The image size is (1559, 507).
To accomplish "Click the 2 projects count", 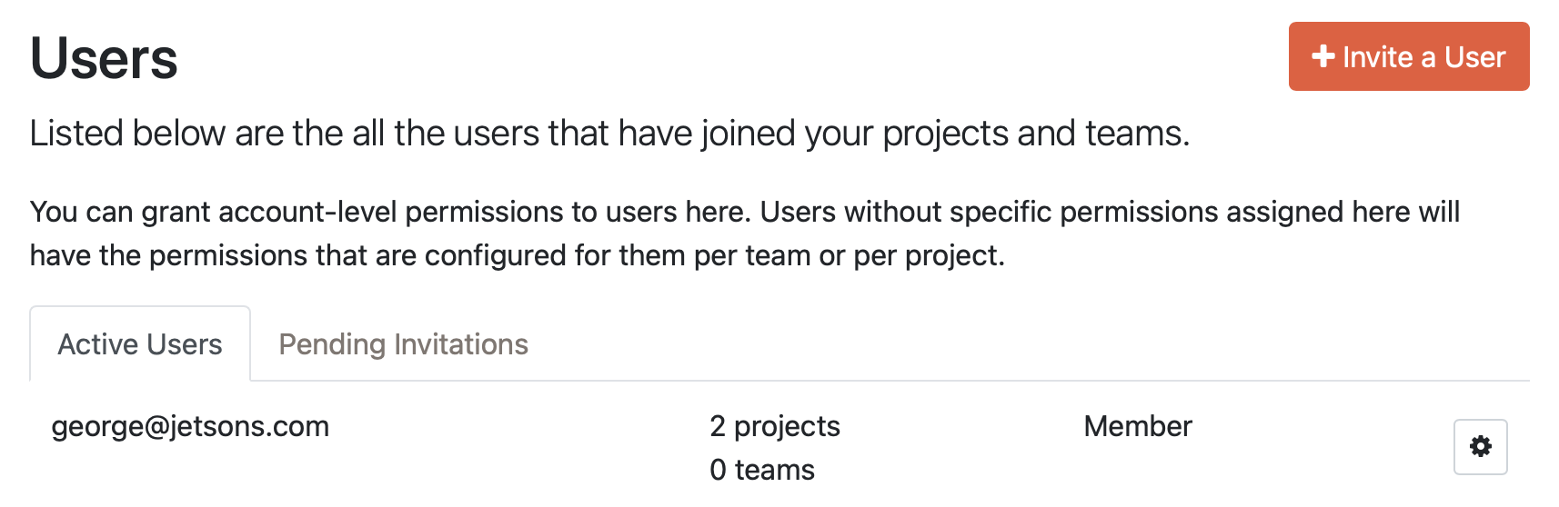I will [774, 426].
